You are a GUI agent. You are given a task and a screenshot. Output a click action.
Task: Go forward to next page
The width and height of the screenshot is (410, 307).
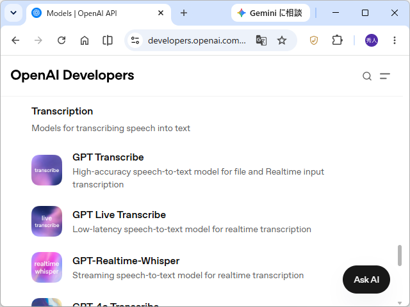coord(38,40)
